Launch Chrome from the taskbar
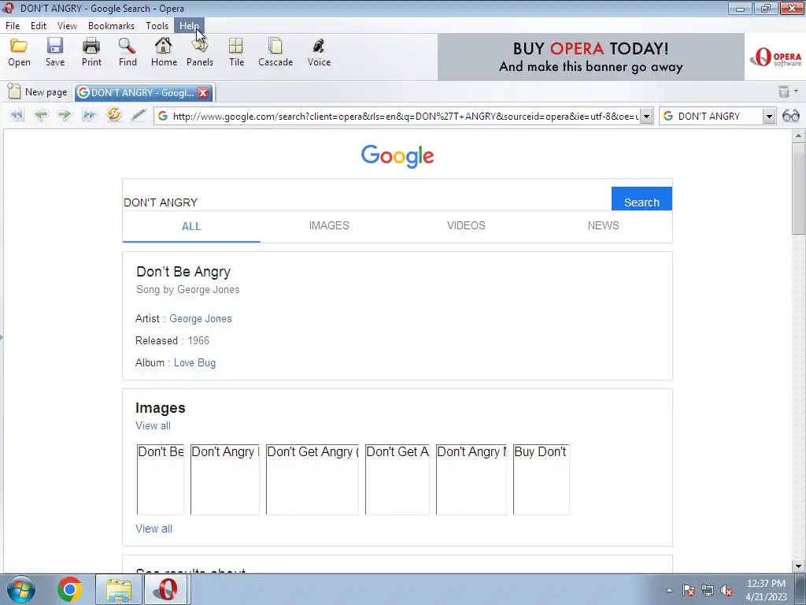The width and height of the screenshot is (806, 605). click(70, 589)
